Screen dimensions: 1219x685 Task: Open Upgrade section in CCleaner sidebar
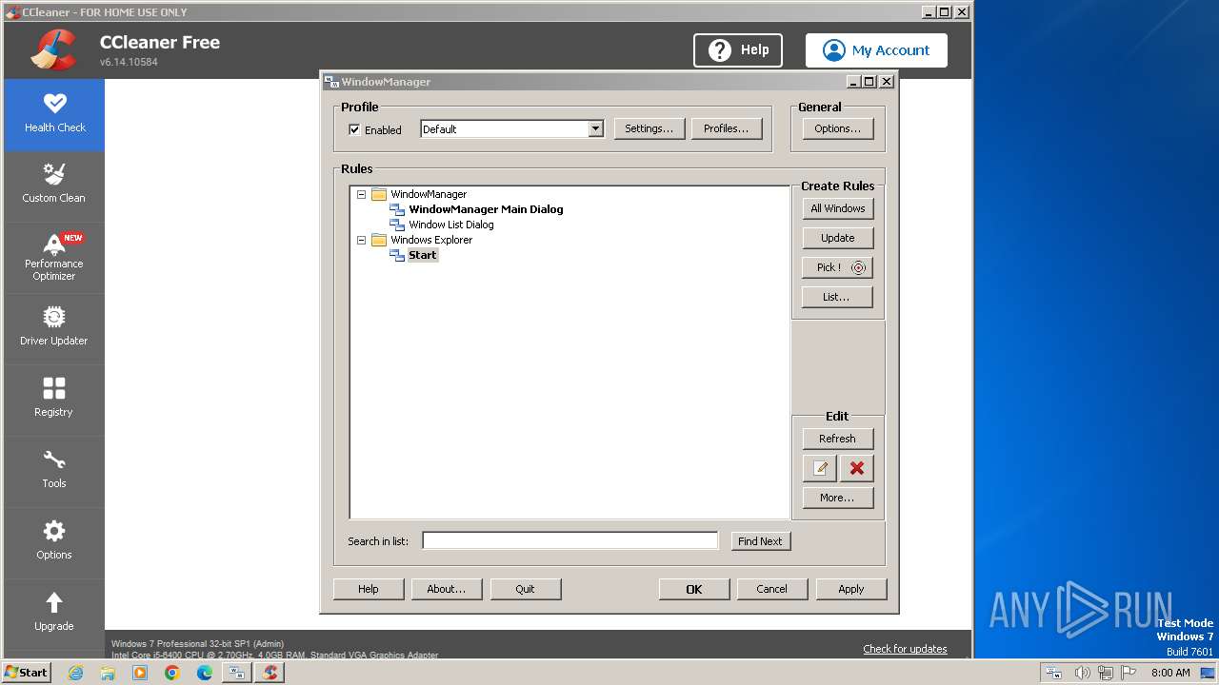point(54,614)
